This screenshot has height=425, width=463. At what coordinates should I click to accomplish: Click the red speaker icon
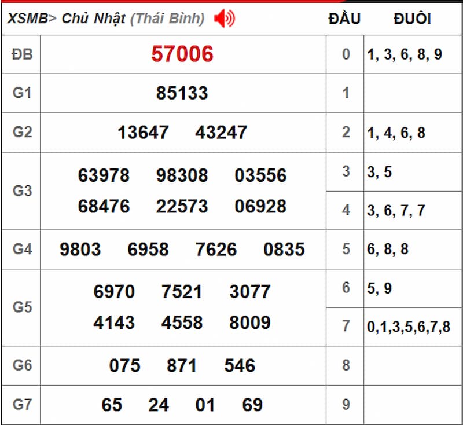pos(222,18)
